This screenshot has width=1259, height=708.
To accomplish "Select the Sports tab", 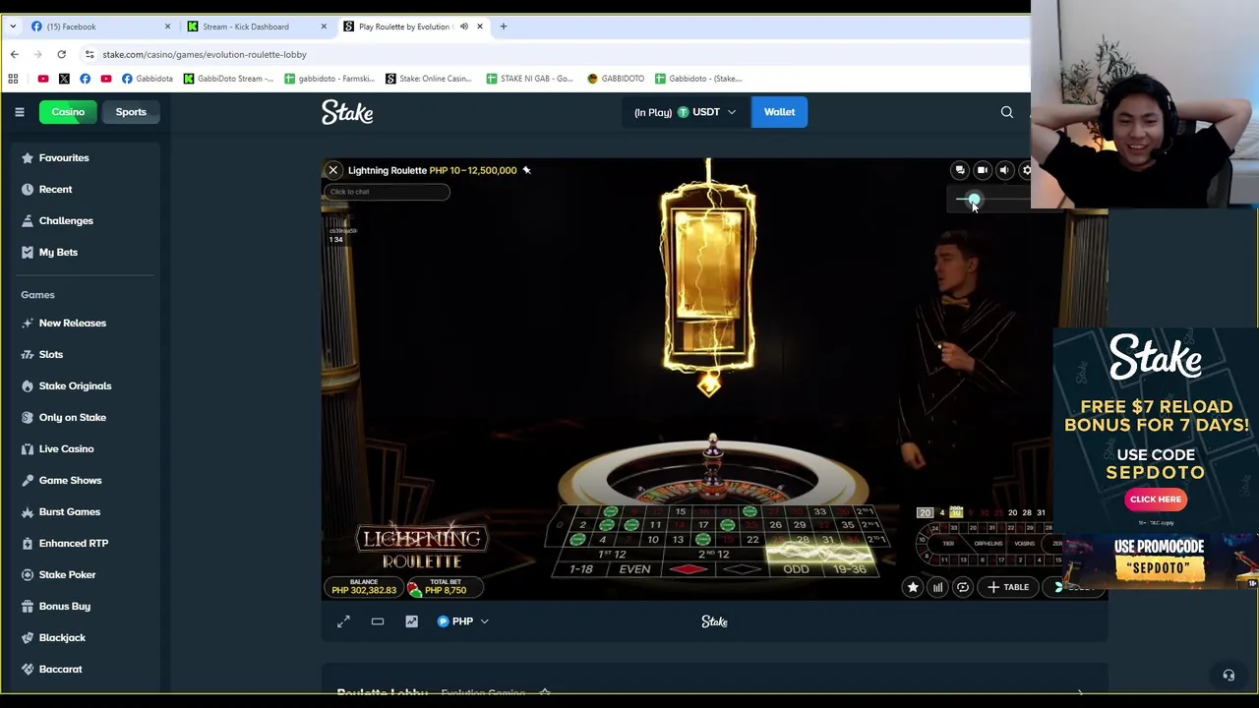I will (x=131, y=112).
